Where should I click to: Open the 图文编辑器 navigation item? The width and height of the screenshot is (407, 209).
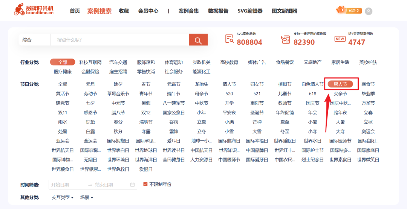click(285, 11)
